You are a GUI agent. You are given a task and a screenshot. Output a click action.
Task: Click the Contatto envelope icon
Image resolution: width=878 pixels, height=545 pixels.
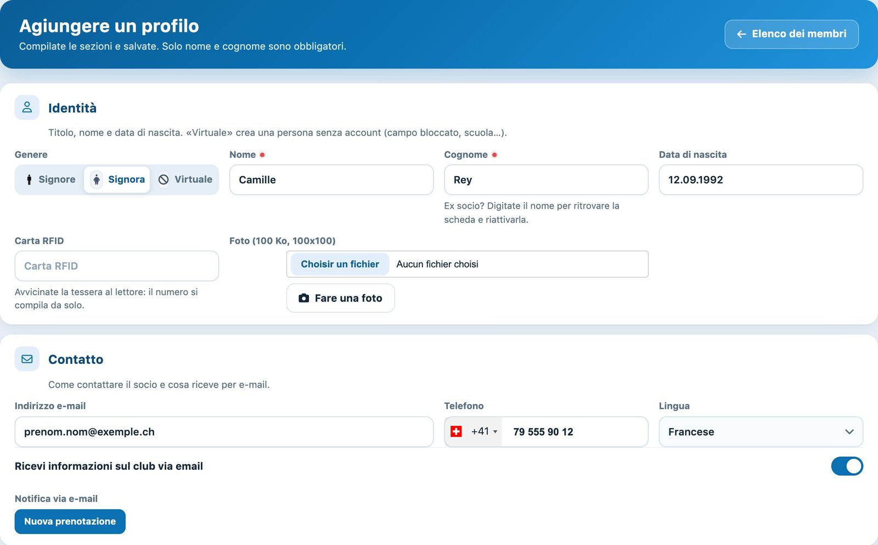27,359
